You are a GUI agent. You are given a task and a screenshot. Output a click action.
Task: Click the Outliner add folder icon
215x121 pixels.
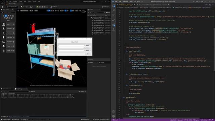click(107, 12)
